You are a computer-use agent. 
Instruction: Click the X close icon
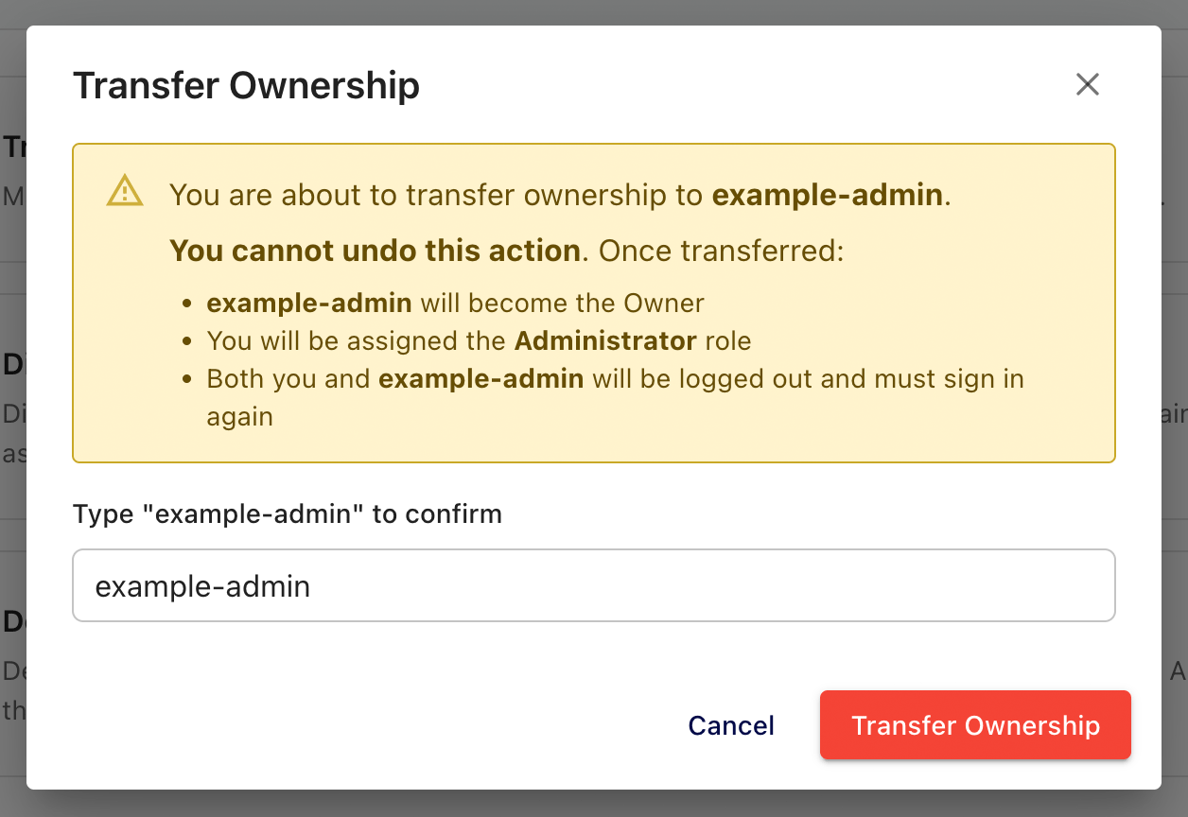1087,84
